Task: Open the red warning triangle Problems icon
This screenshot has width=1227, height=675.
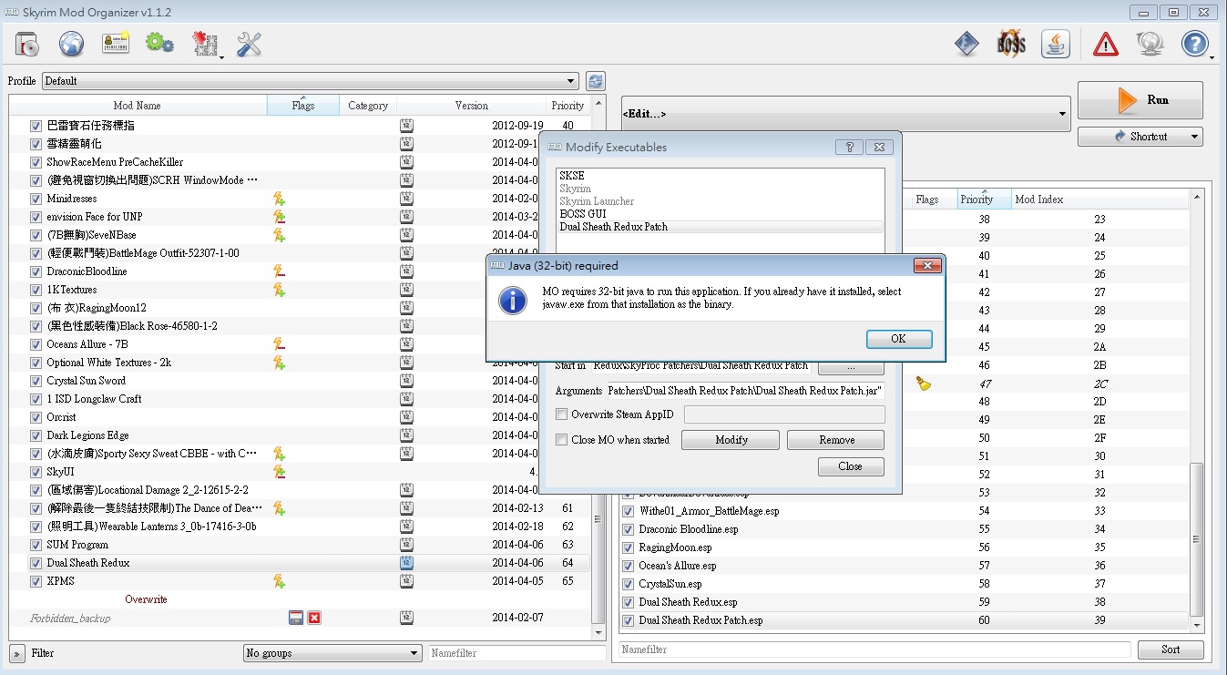Action: 1105,44
